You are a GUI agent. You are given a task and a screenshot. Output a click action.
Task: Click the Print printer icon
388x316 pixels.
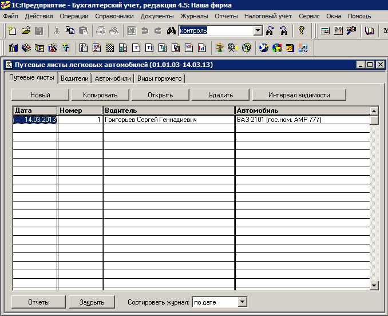[101, 31]
